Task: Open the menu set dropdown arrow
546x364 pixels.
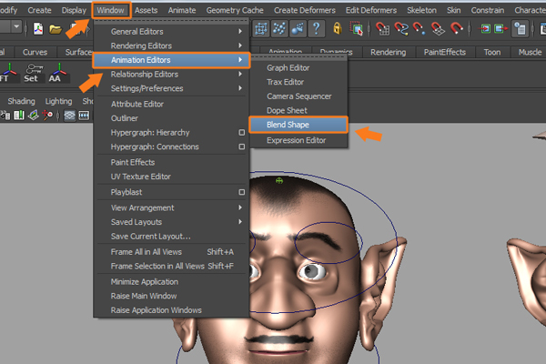Action: (16, 26)
